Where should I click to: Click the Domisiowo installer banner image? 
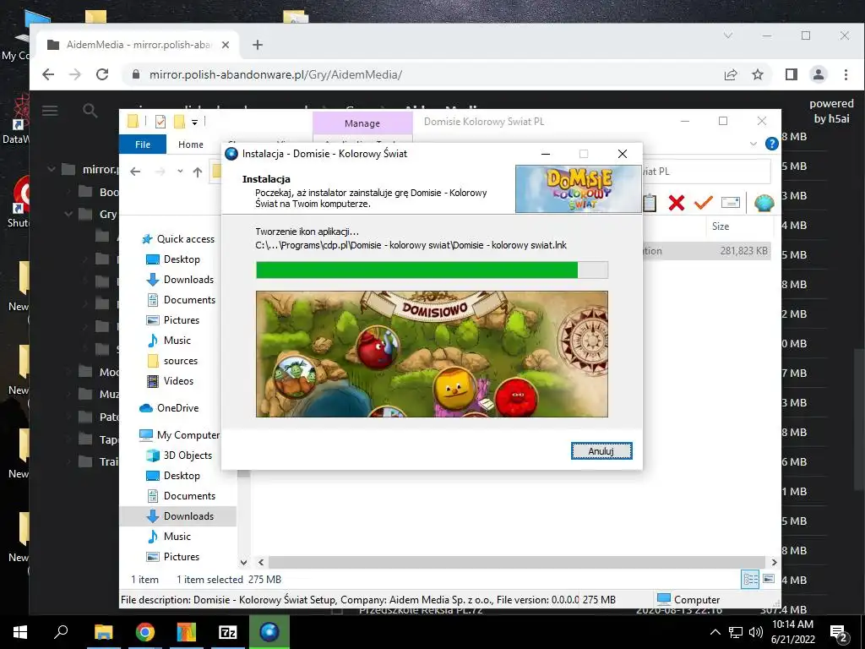(x=432, y=354)
